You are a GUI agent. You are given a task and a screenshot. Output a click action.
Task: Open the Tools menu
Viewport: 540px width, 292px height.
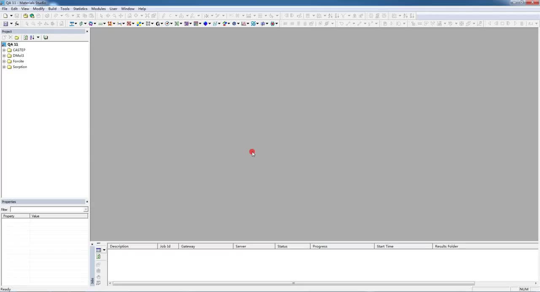pos(65,8)
